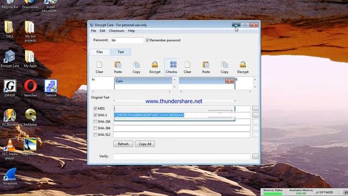
Task: Open the AppMaker desktop icon
Action: coord(30,146)
